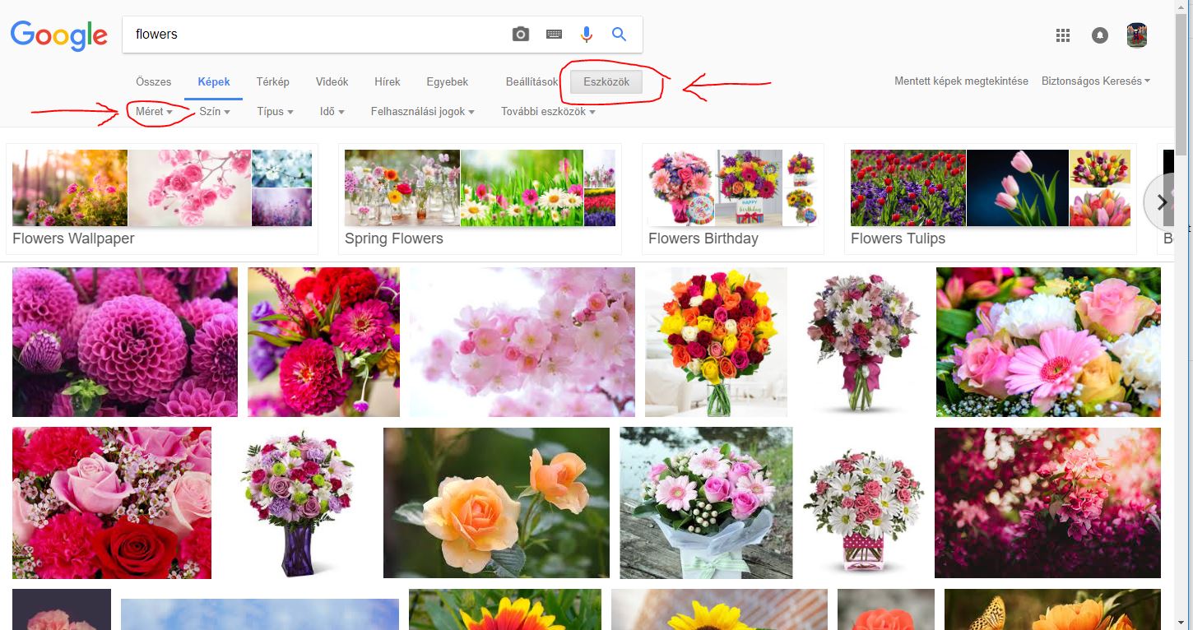Click the camera search-by-image icon
The height and width of the screenshot is (630, 1193).
tap(520, 35)
